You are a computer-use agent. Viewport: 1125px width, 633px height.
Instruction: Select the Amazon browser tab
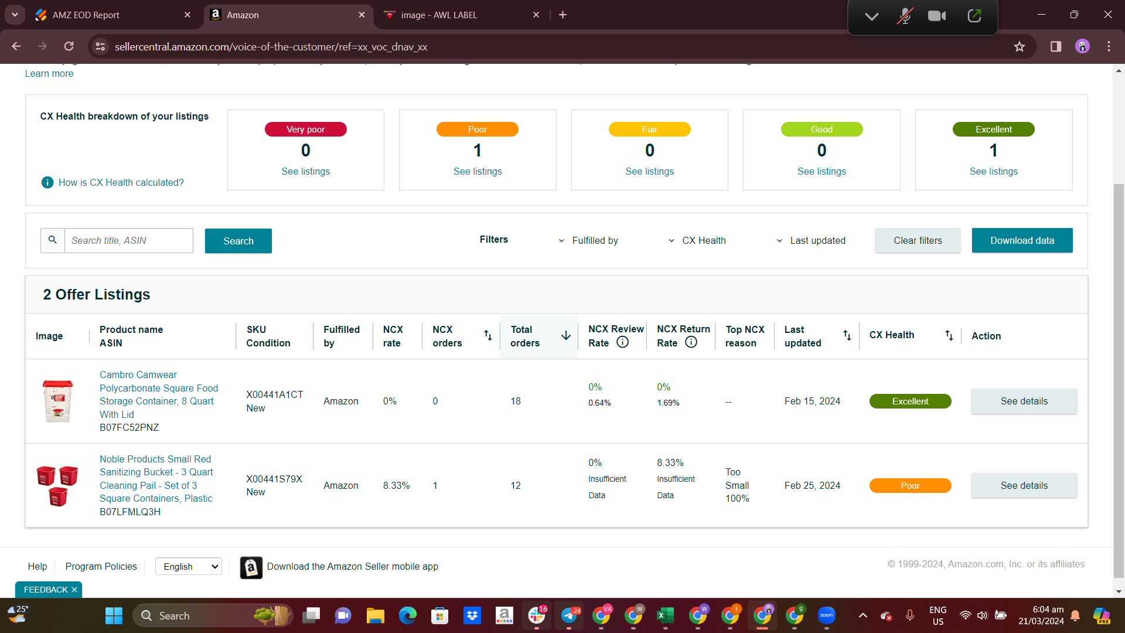[288, 15]
